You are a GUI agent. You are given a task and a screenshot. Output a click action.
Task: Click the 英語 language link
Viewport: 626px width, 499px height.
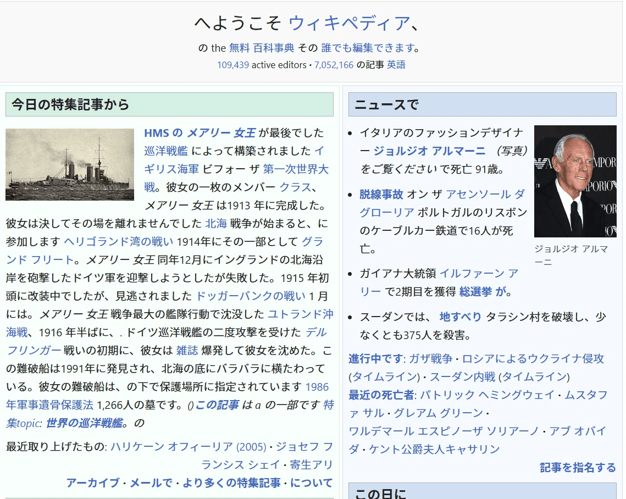[396, 65]
